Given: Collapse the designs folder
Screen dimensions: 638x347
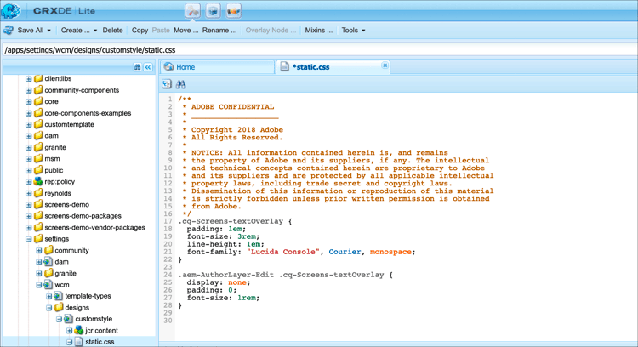Looking at the screenshot, I should coord(48,308).
